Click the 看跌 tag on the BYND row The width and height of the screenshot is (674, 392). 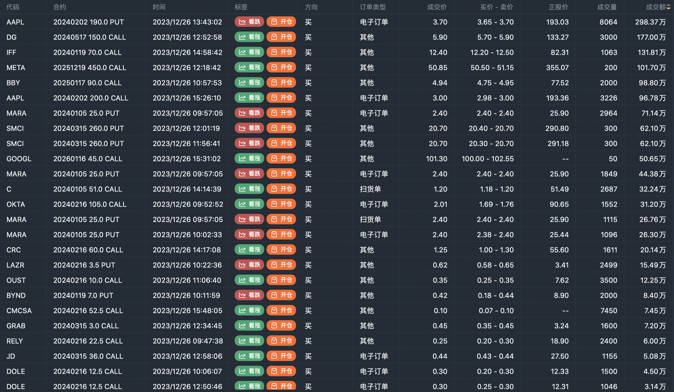click(x=249, y=295)
